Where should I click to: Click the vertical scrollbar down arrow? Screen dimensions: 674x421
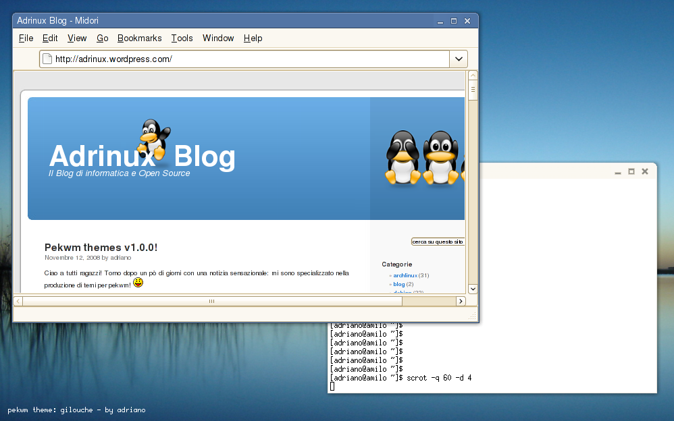click(x=473, y=289)
